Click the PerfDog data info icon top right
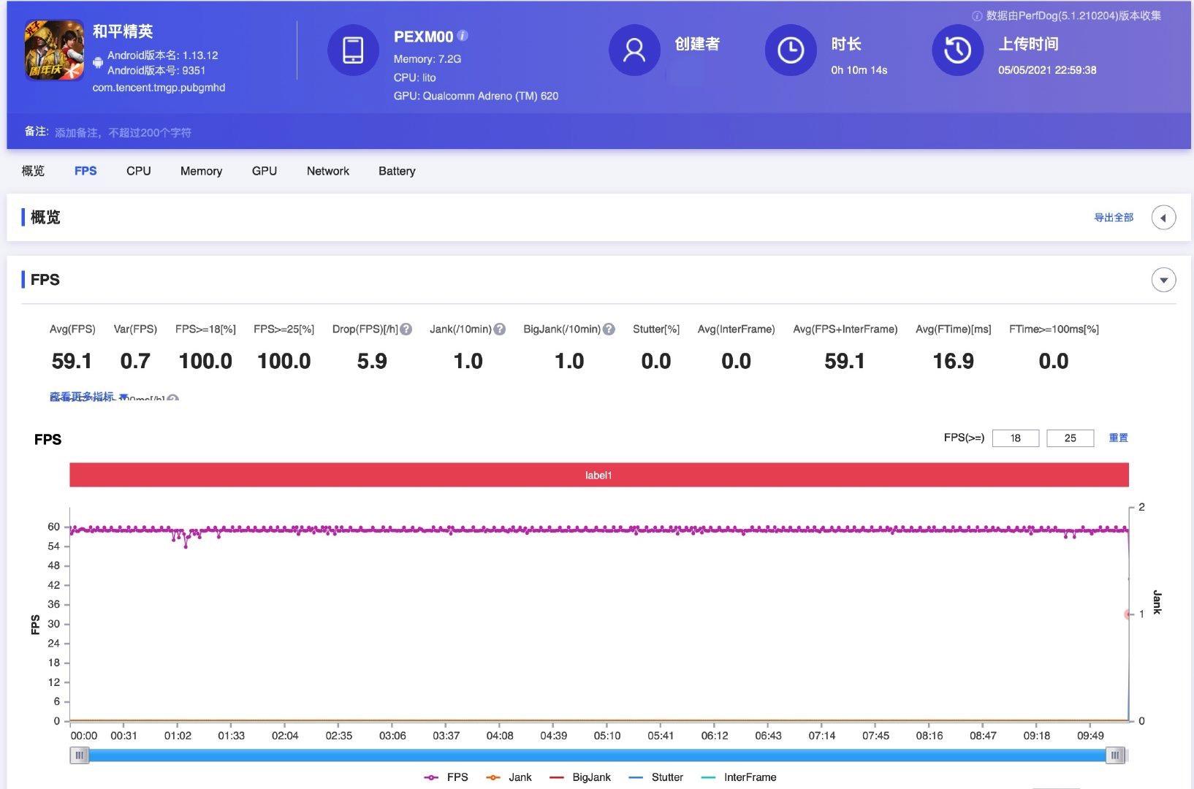 978,14
